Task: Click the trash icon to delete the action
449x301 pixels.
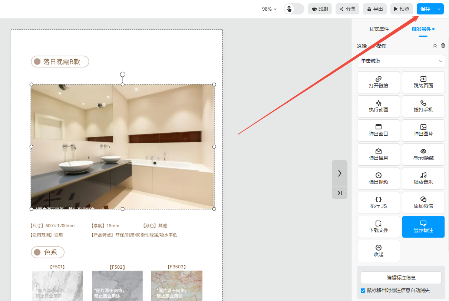Action: coord(443,46)
